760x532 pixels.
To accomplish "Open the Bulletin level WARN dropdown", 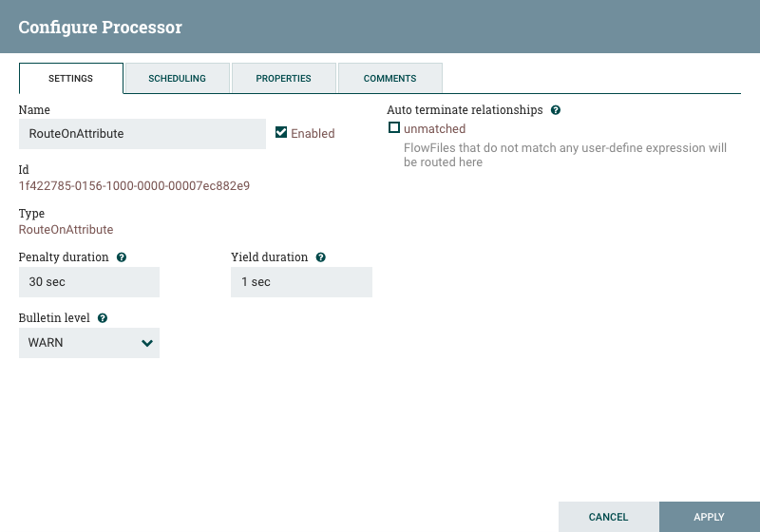I will tap(89, 343).
